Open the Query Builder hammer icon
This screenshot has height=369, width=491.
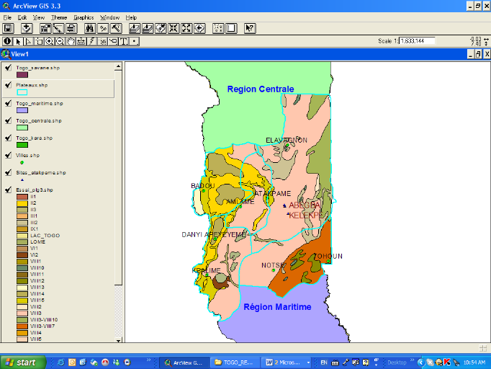point(115,28)
